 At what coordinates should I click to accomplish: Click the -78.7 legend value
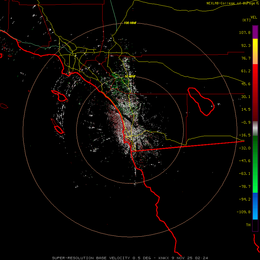coord(245,187)
